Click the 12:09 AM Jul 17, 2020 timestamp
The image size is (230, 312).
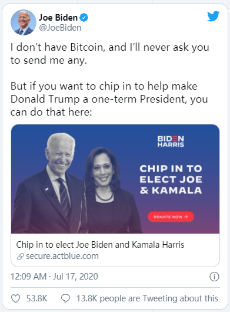pyautogui.click(x=54, y=277)
